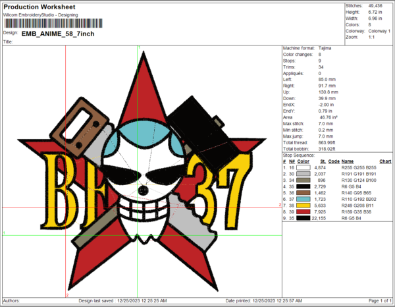Click the Appliqués label
Image resolution: width=395 pixels, height=307 pixels.
click(x=293, y=73)
